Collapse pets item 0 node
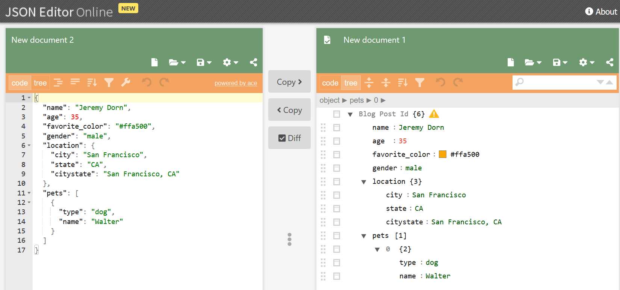 [x=377, y=249]
